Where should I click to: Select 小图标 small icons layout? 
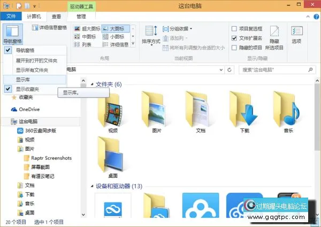click(x=113, y=36)
